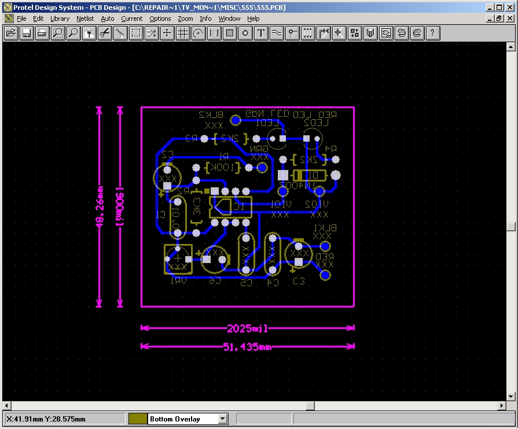Image resolution: width=518 pixels, height=429 pixels.
Task: Click the magnifier zoom icon in toolbar
Action: point(73,33)
